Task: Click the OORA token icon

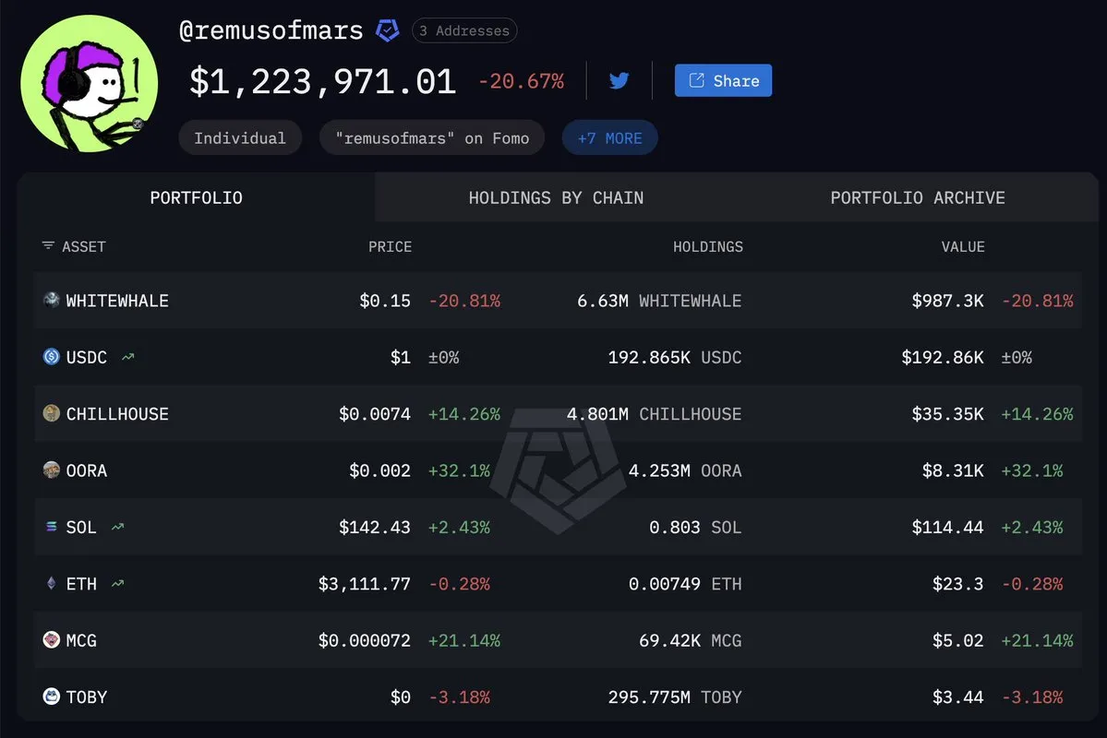Action: click(x=52, y=470)
